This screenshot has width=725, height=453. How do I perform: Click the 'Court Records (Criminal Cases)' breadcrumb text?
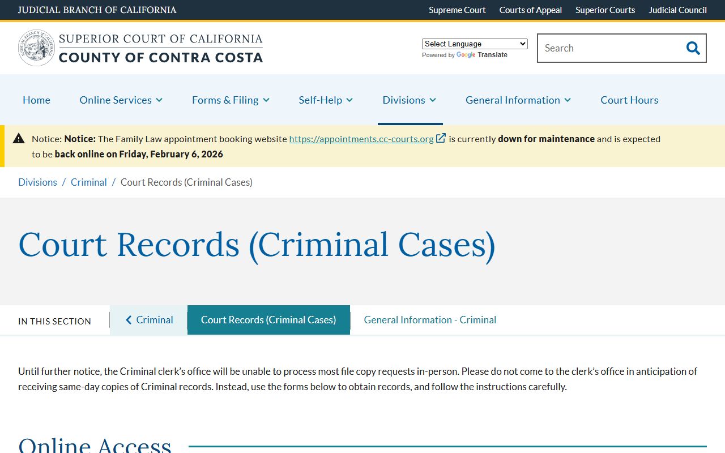pyautogui.click(x=186, y=182)
